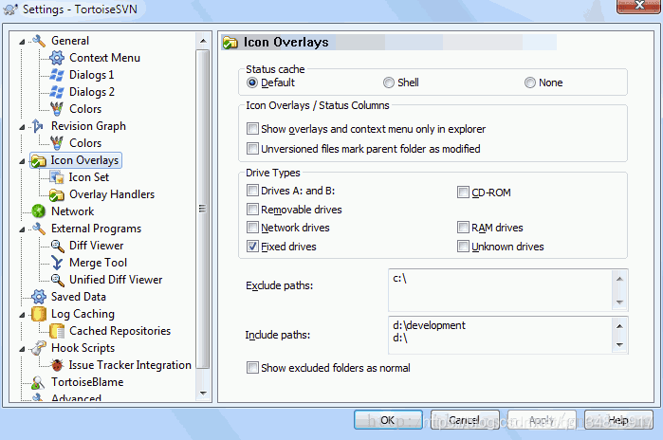This screenshot has width=663, height=440.
Task: Click the tree panel scroll down arrow
Action: point(203,394)
